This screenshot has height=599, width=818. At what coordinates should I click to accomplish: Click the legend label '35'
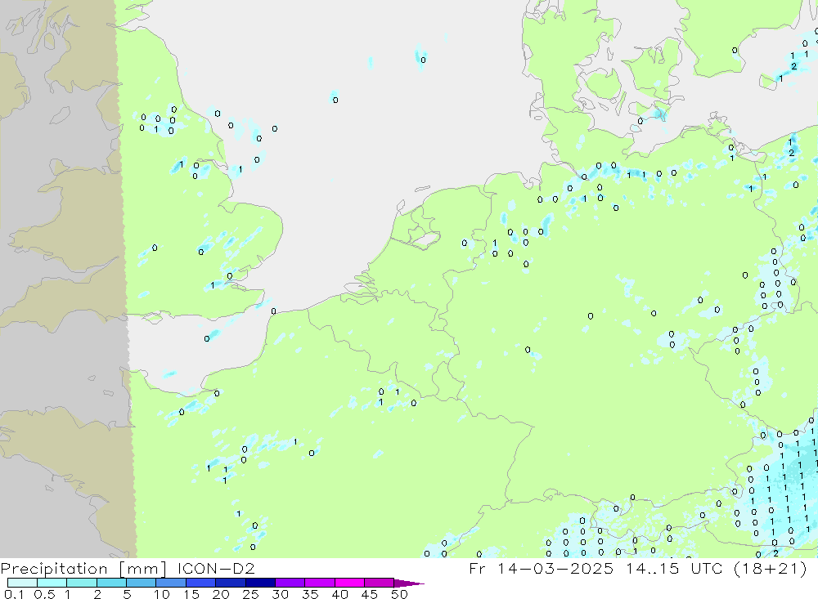[310, 594]
